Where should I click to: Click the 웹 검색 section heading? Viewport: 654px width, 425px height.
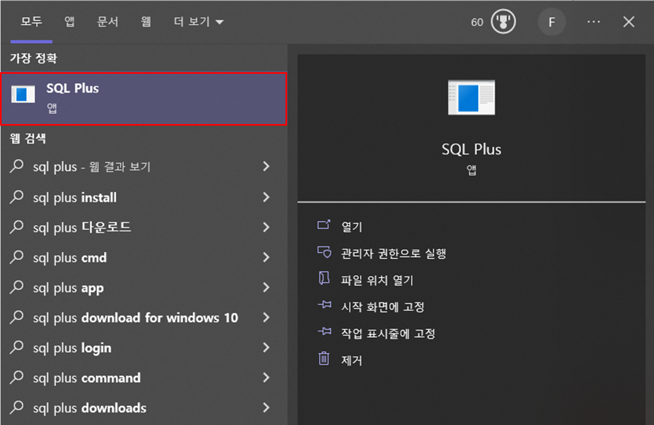click(28, 139)
